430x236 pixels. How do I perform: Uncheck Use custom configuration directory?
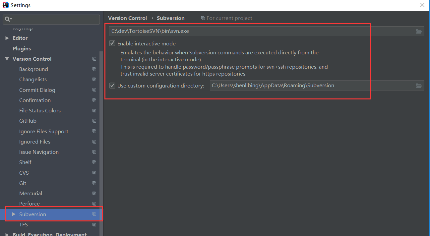(112, 86)
